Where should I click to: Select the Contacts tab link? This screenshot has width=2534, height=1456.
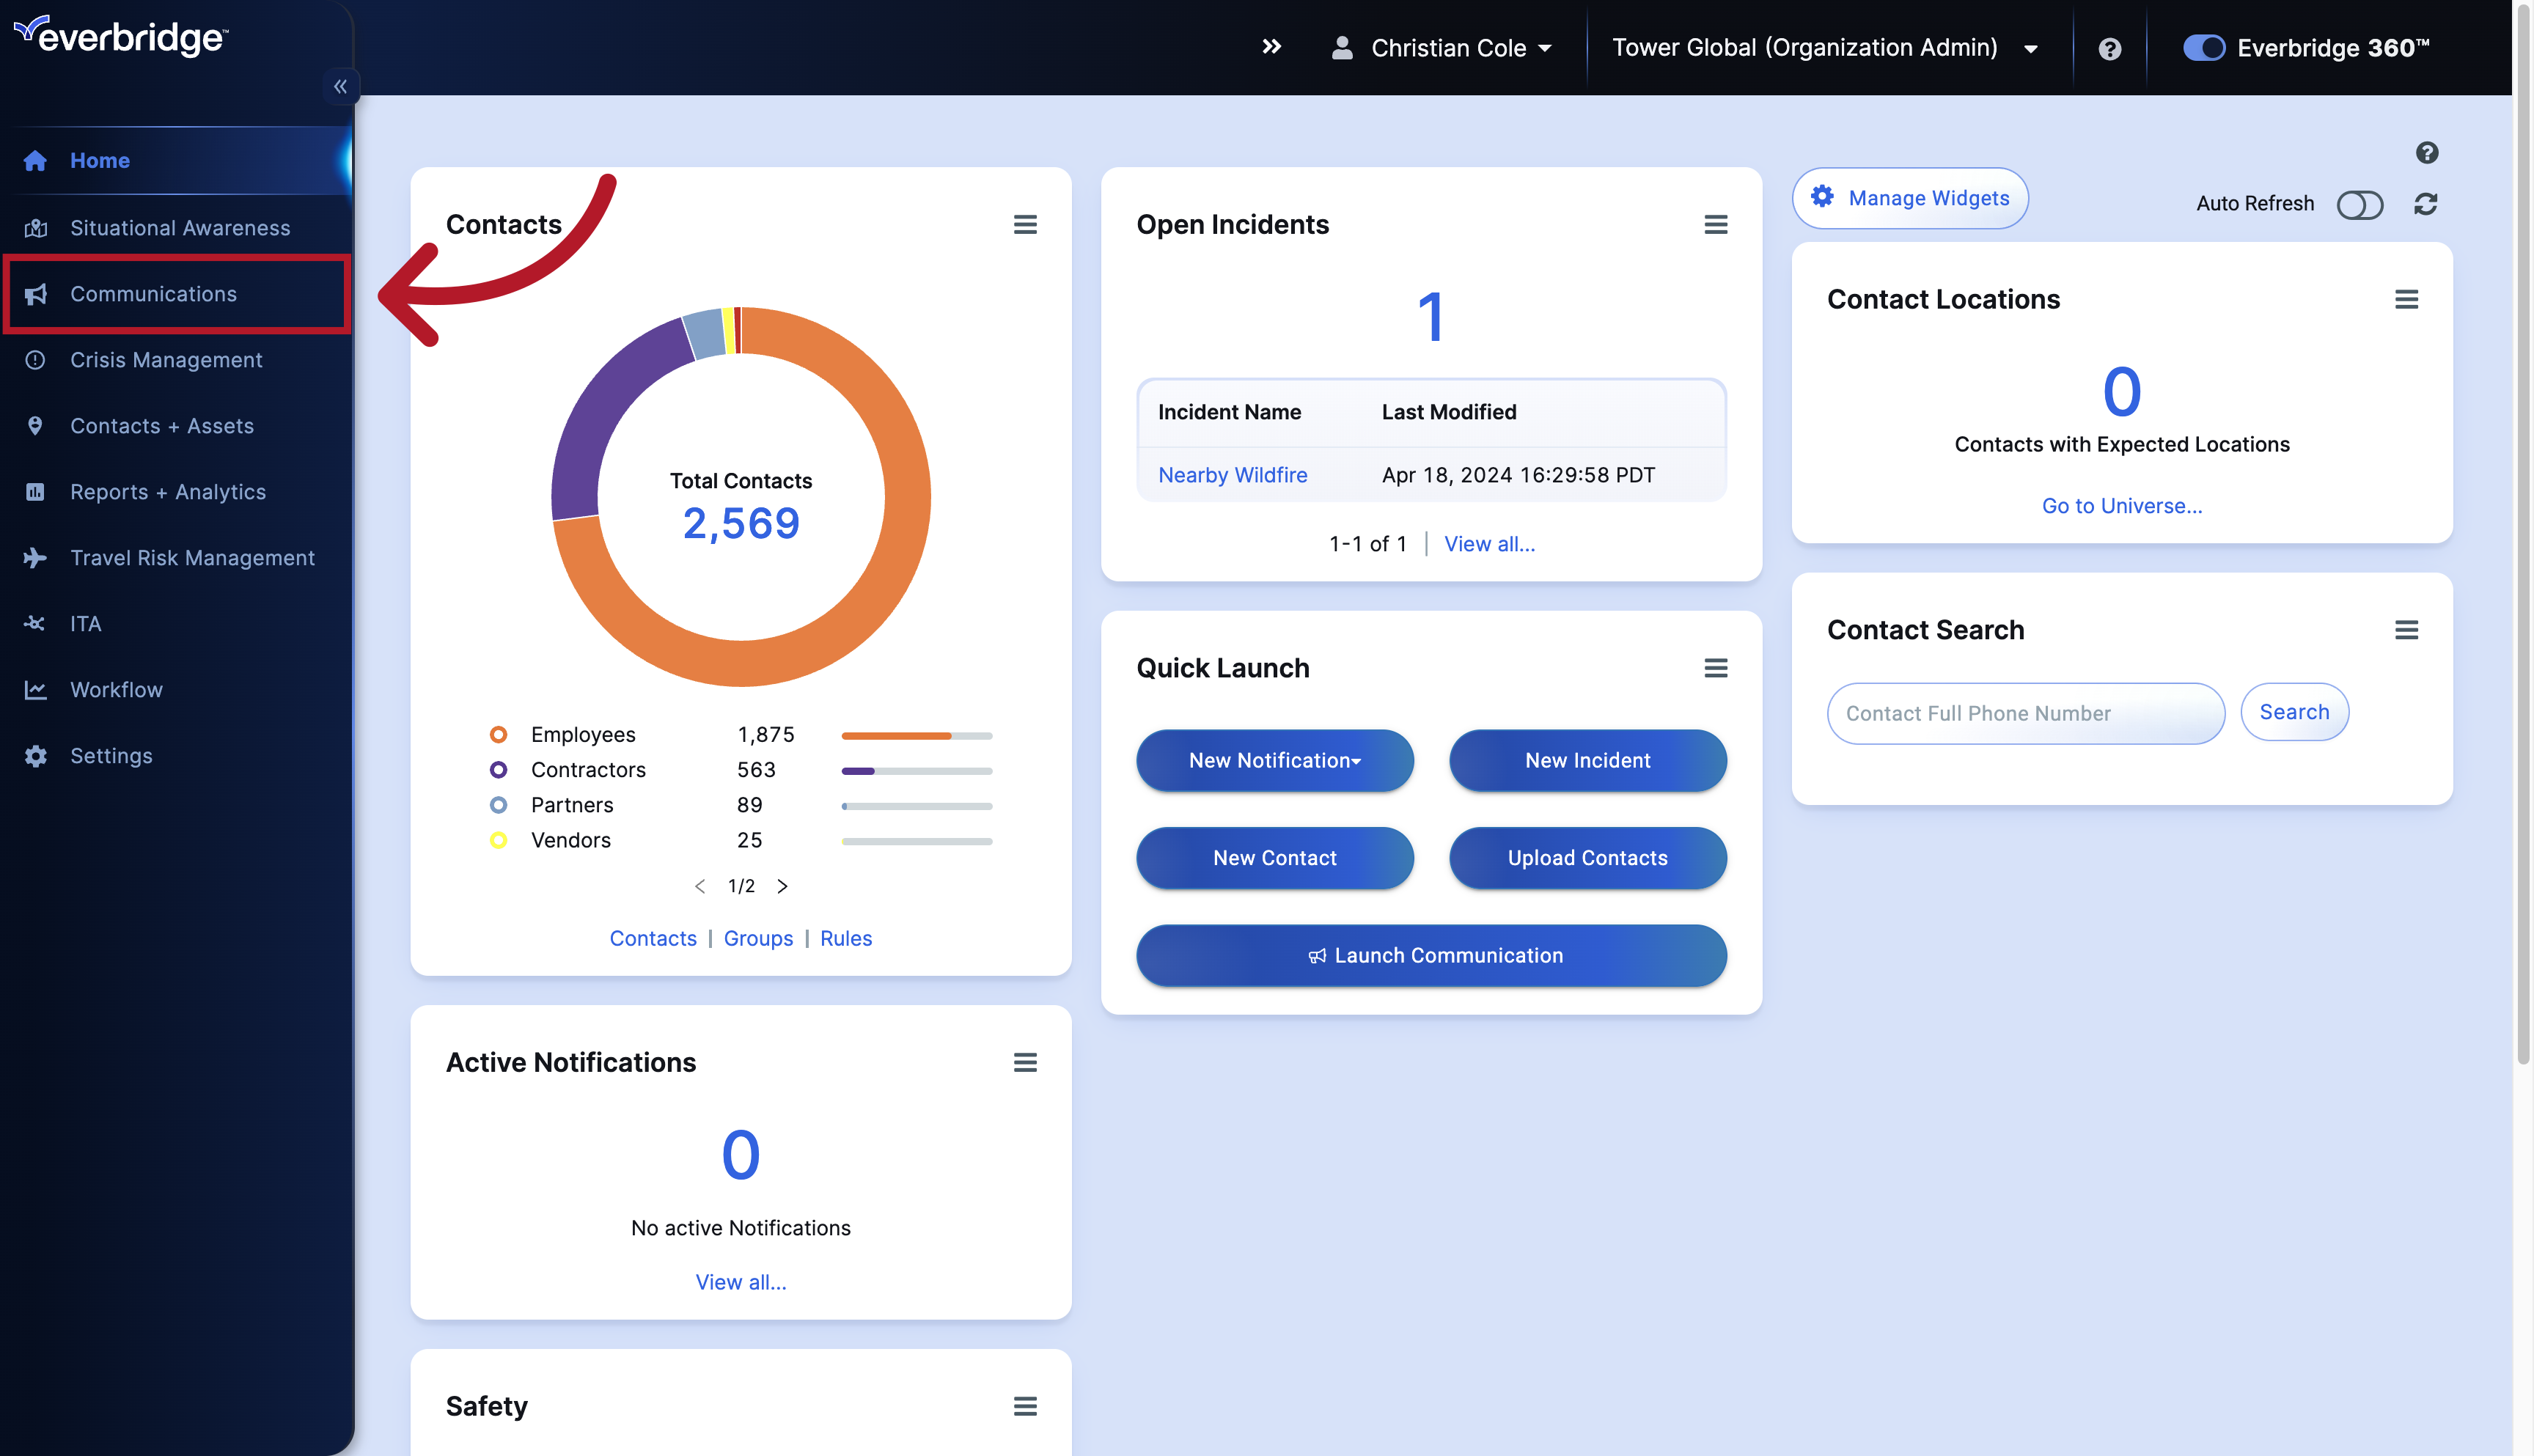pos(653,938)
